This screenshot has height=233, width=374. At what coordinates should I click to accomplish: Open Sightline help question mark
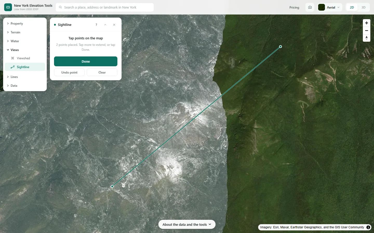click(x=96, y=25)
